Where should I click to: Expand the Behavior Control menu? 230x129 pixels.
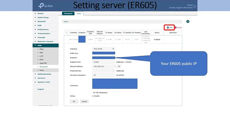[45, 42]
